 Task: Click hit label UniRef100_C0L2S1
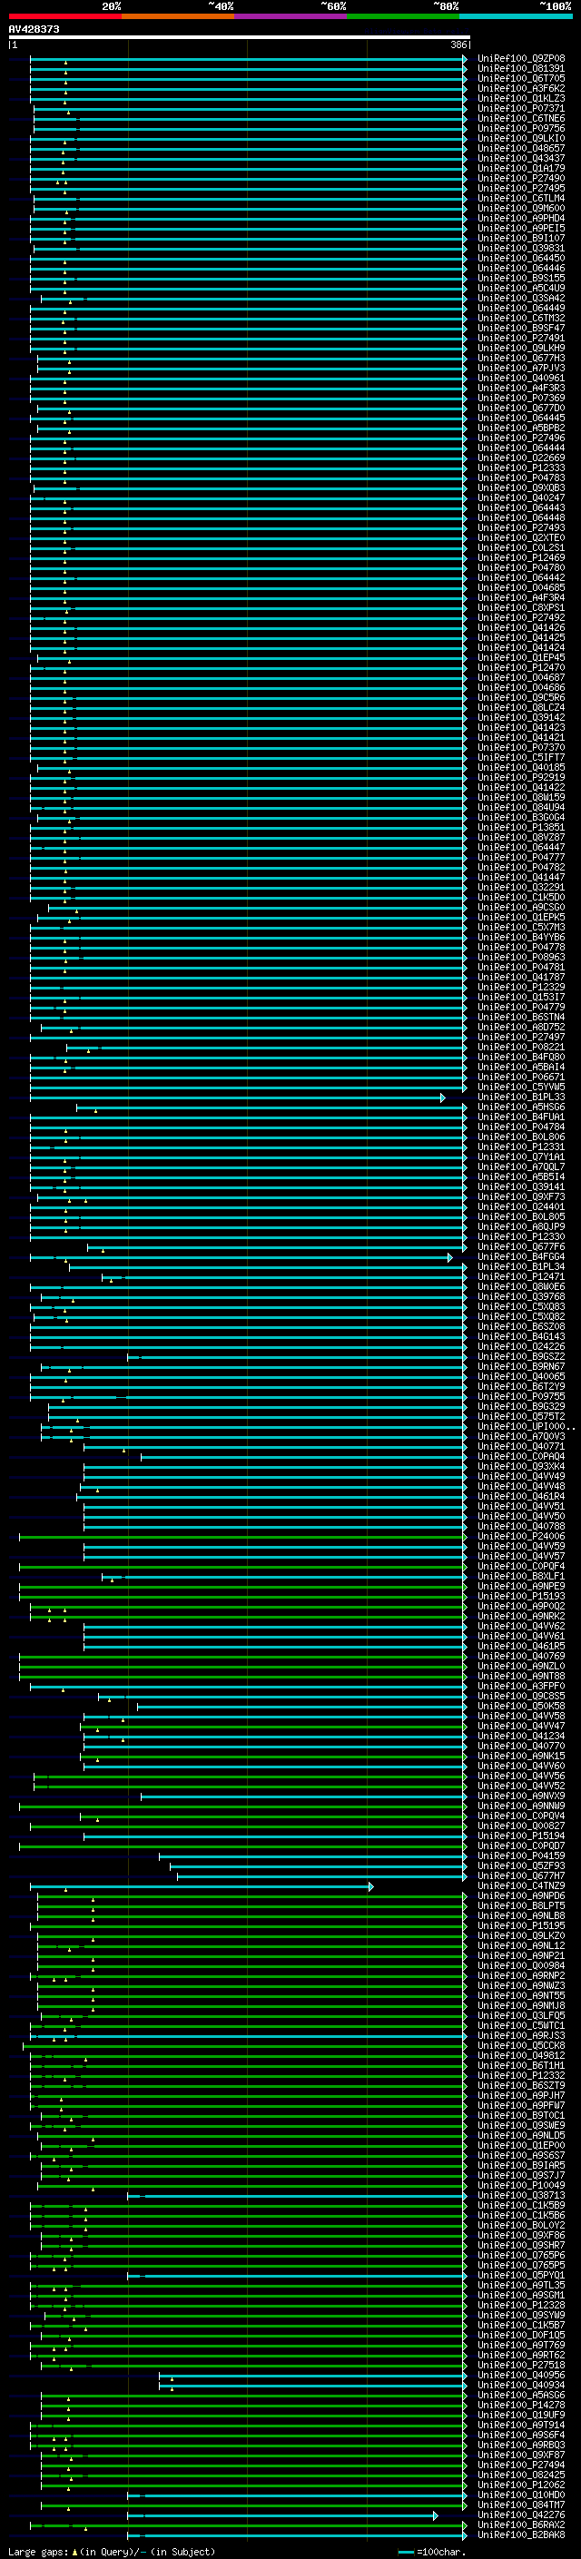coord(521,548)
